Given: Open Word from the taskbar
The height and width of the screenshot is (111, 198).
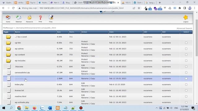Looking at the screenshot, I should pyautogui.click(x=50, y=108).
